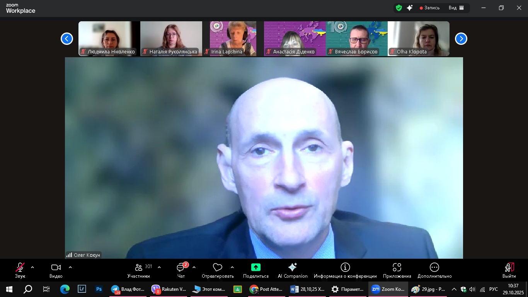This screenshot has width=528, height=297.
Task: Select Вячеслав Борисов video thumbnail
Action: pos(356,39)
